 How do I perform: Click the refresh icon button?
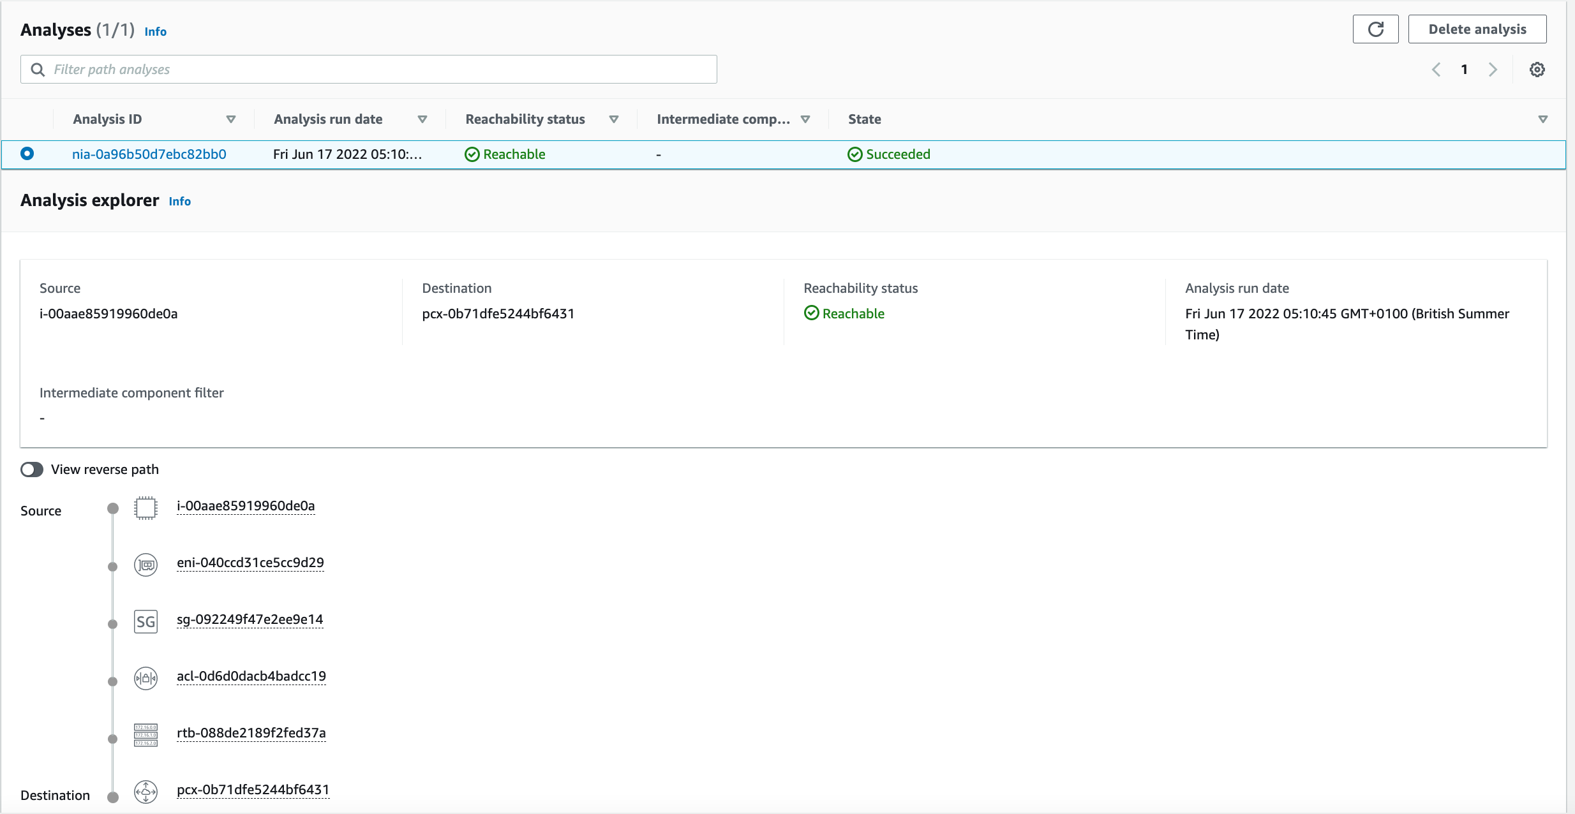[x=1376, y=29]
